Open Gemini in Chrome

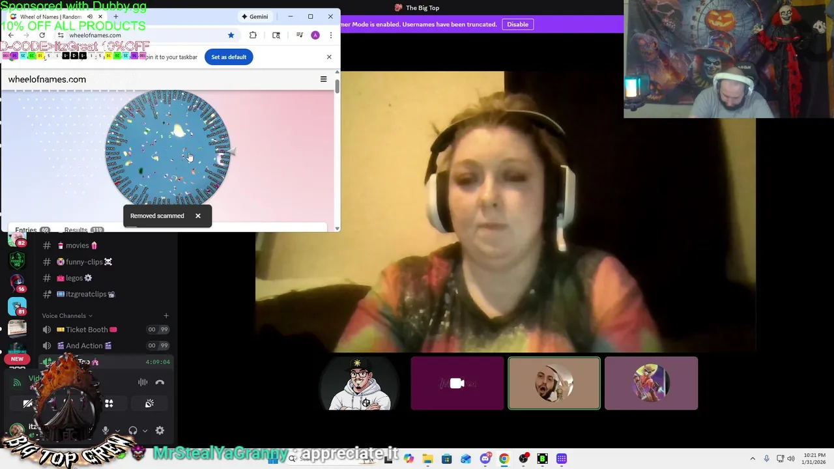(x=255, y=16)
